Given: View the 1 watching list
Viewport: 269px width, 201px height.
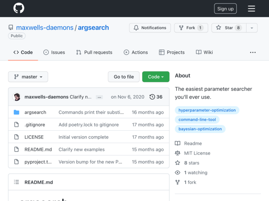Looking at the screenshot, I should (x=191, y=173).
